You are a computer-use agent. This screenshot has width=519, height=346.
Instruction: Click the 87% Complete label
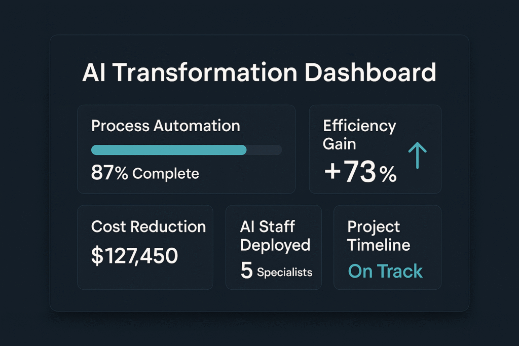coord(145,173)
